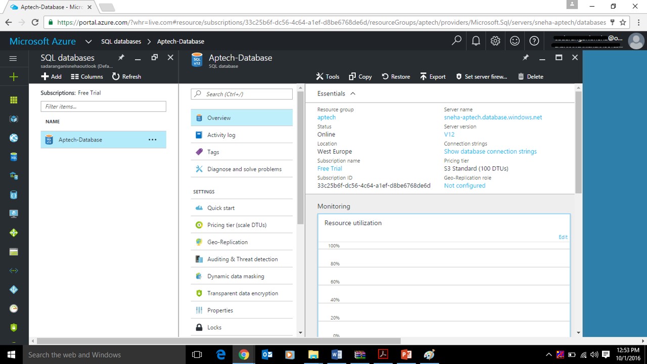Open Tags menu item
The image size is (647, 364).
[242, 152]
